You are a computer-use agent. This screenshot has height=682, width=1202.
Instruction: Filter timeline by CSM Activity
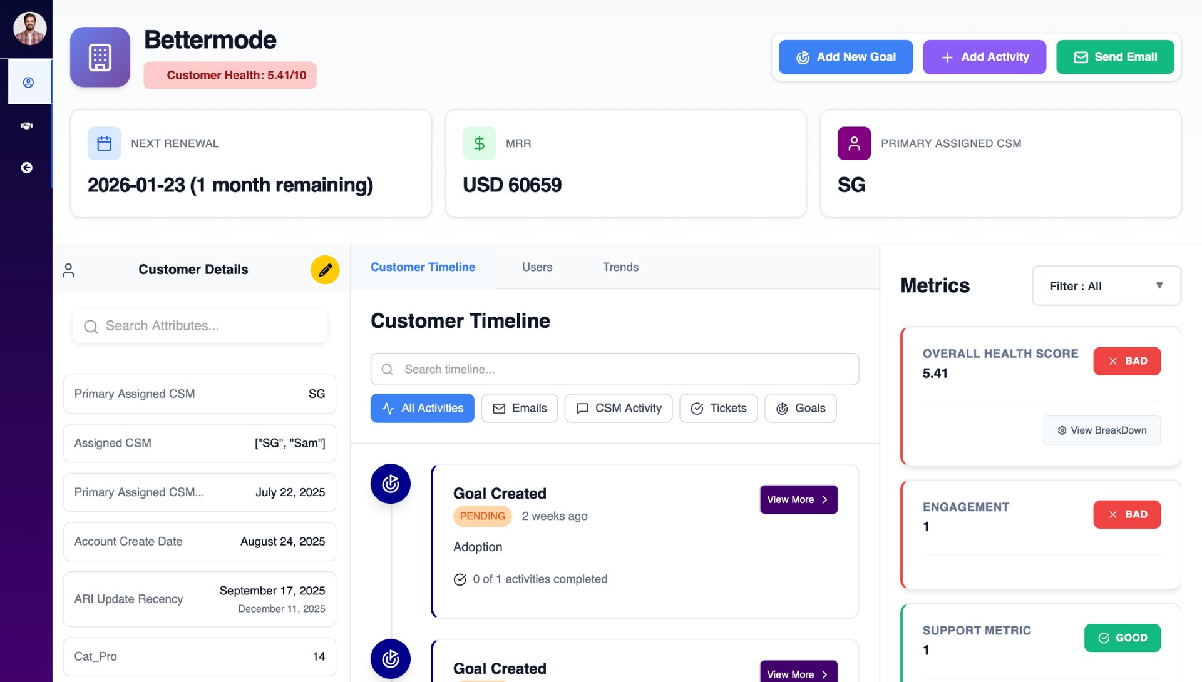618,408
